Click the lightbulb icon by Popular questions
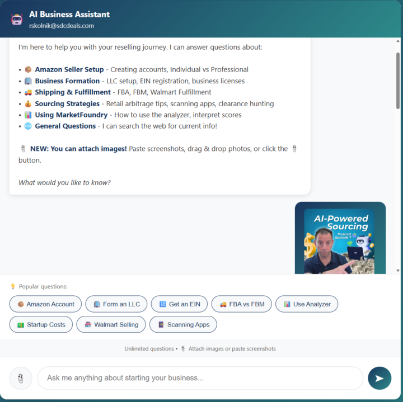The height and width of the screenshot is (402, 403). click(13, 286)
